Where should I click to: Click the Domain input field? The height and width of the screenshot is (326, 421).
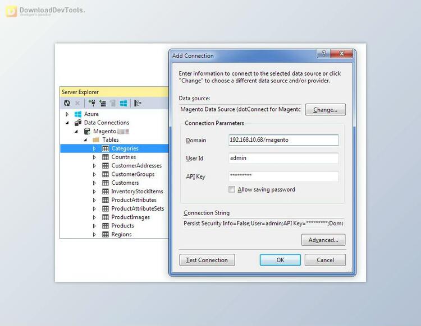[x=283, y=140]
